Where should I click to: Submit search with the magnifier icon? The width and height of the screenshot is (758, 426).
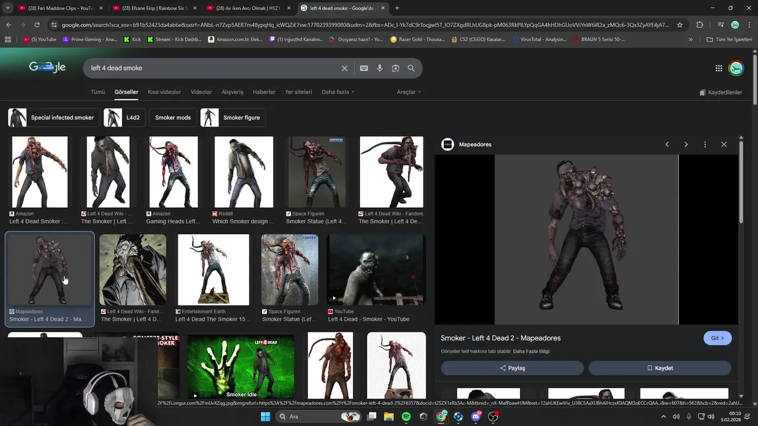[x=411, y=68]
